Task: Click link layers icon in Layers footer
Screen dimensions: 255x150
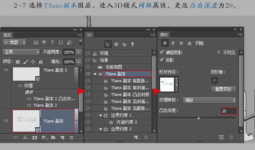Action: [x=16, y=137]
